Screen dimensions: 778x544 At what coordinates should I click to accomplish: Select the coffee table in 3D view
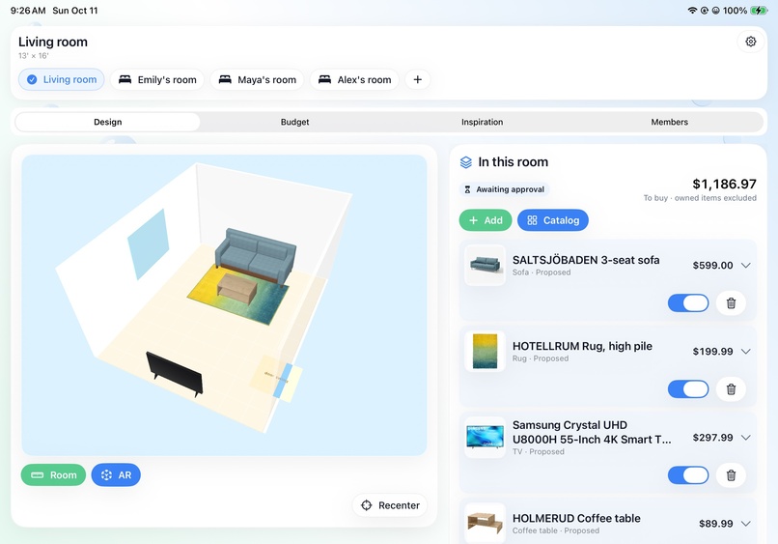tap(237, 288)
